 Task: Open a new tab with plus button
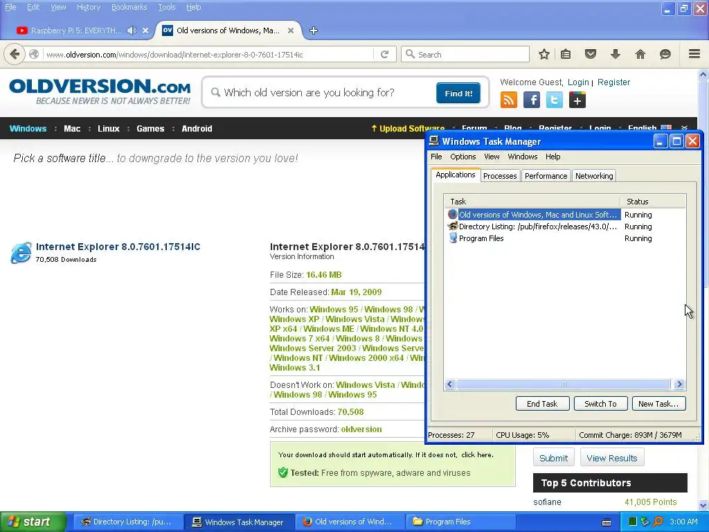(314, 30)
